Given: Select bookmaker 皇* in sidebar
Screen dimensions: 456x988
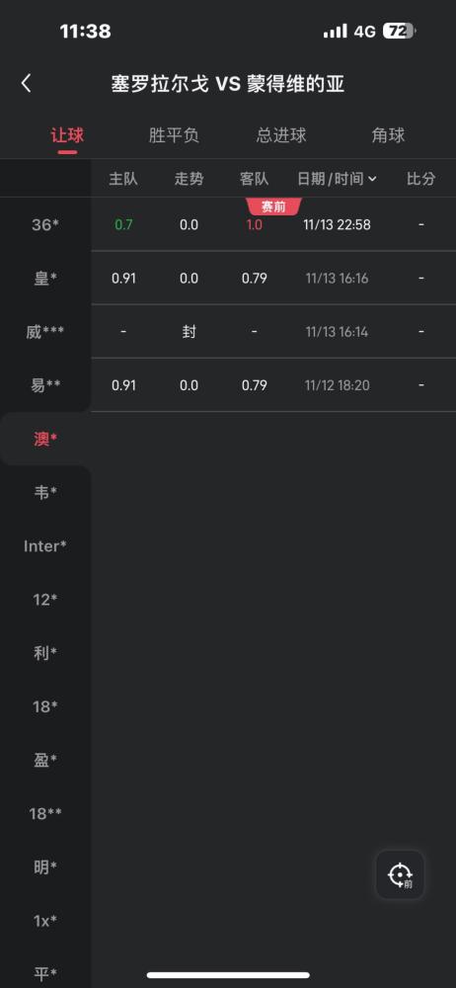Looking at the screenshot, I should (x=45, y=279).
